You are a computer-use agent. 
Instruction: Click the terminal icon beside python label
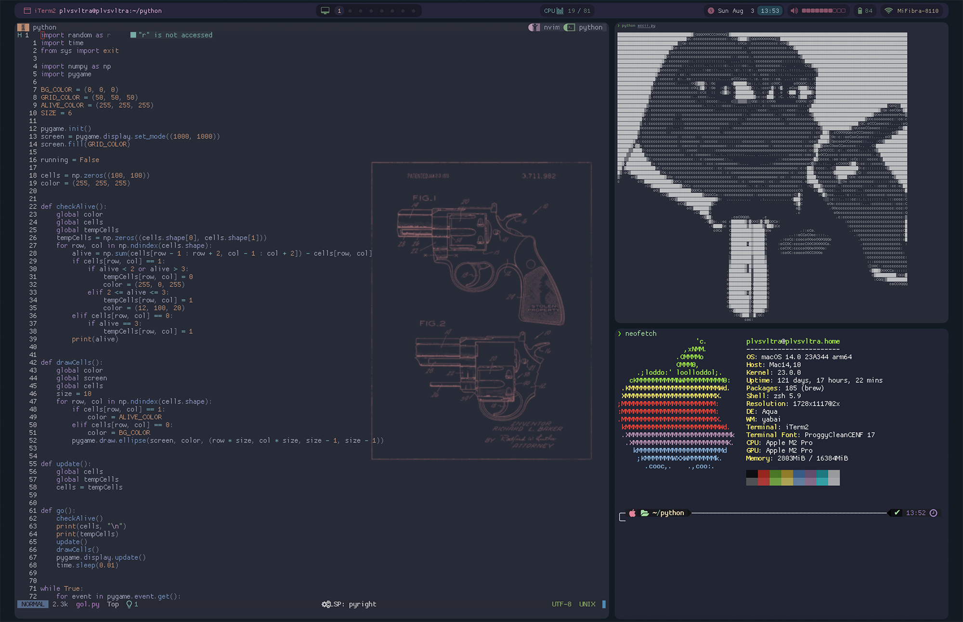(x=570, y=27)
